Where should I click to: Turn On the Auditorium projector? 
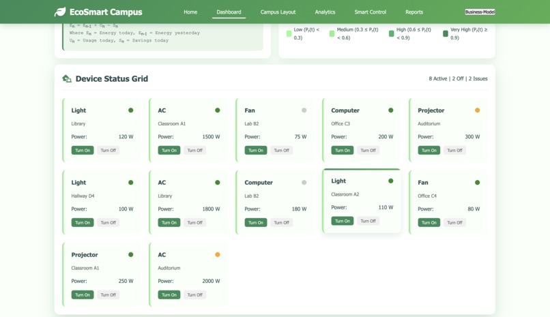click(x=429, y=150)
